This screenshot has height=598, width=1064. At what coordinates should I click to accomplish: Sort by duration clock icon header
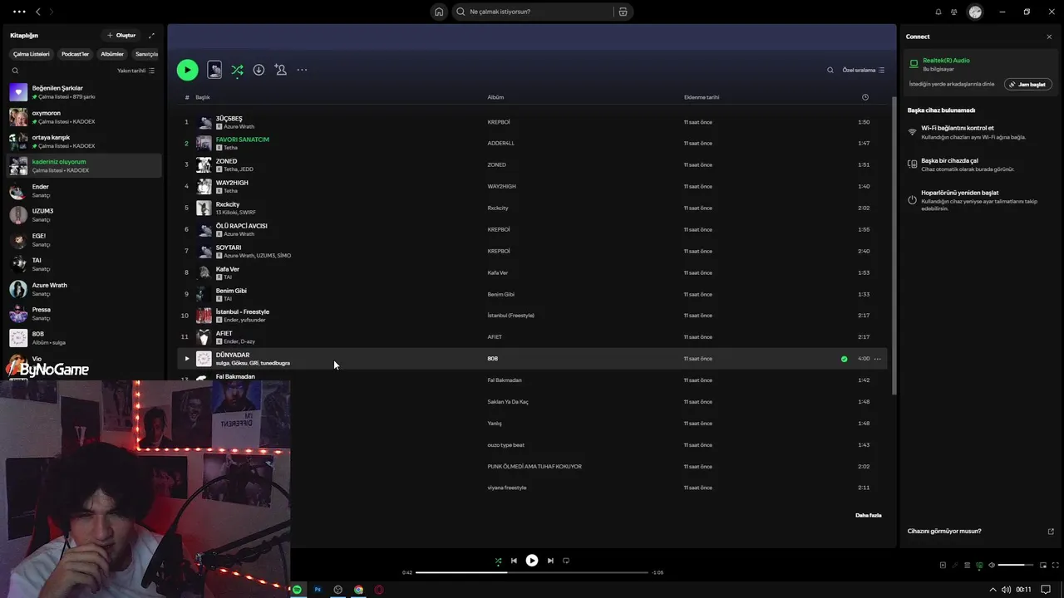(864, 97)
